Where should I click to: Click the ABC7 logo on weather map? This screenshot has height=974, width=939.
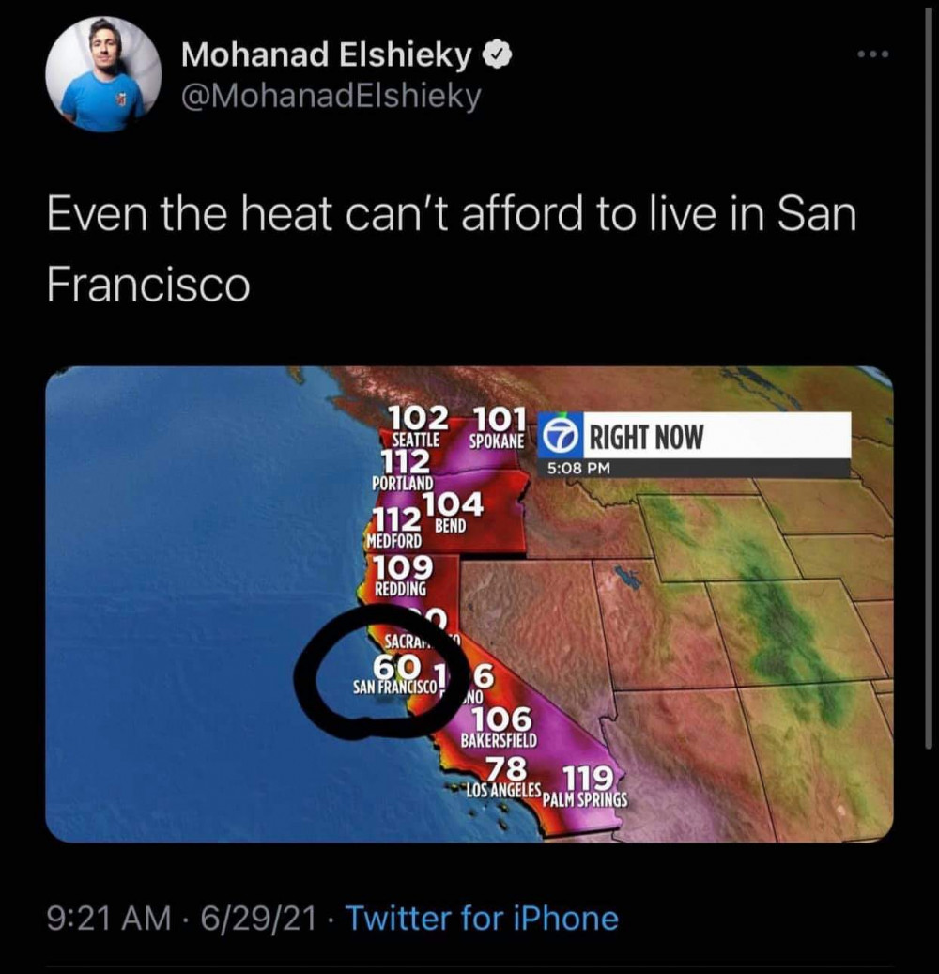coord(560,436)
